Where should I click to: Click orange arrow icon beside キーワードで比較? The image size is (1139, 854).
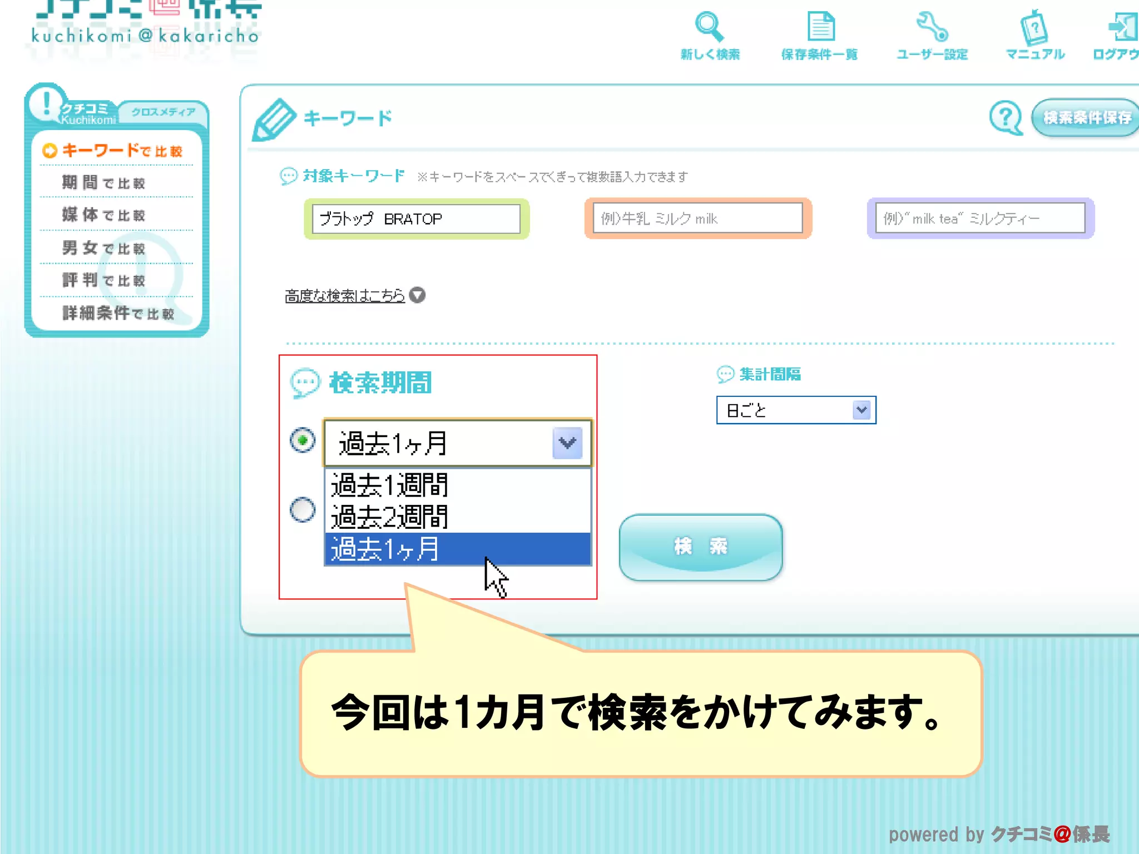[x=49, y=151]
